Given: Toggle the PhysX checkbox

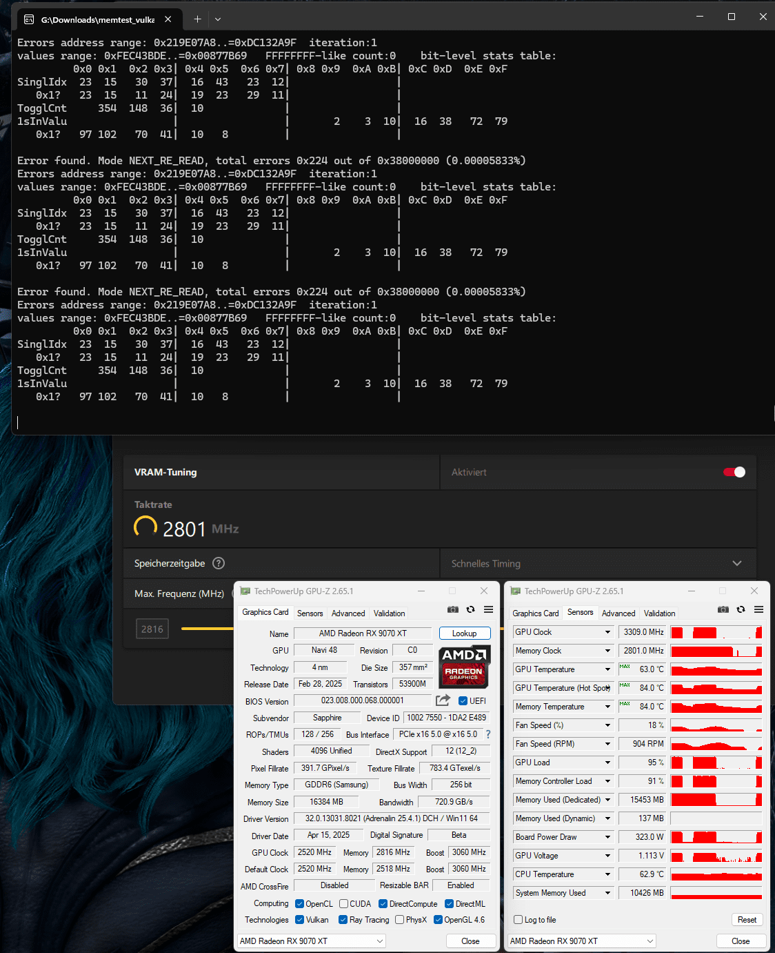Looking at the screenshot, I should pyautogui.click(x=399, y=919).
